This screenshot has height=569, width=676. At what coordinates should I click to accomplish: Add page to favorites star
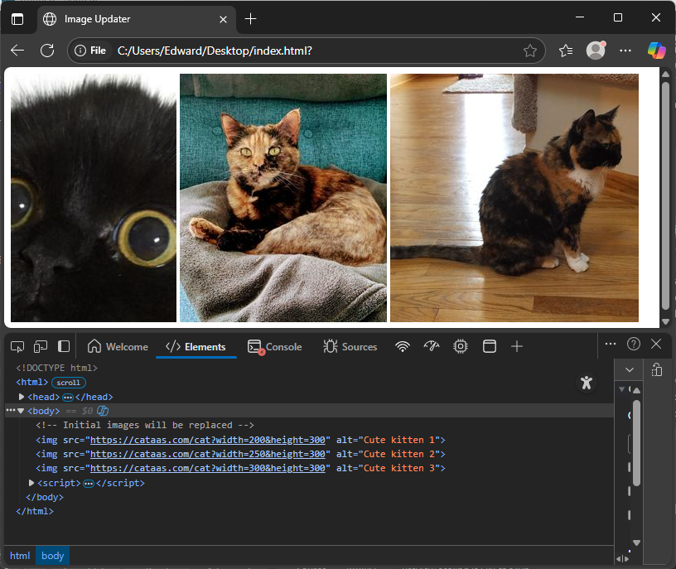pos(530,51)
